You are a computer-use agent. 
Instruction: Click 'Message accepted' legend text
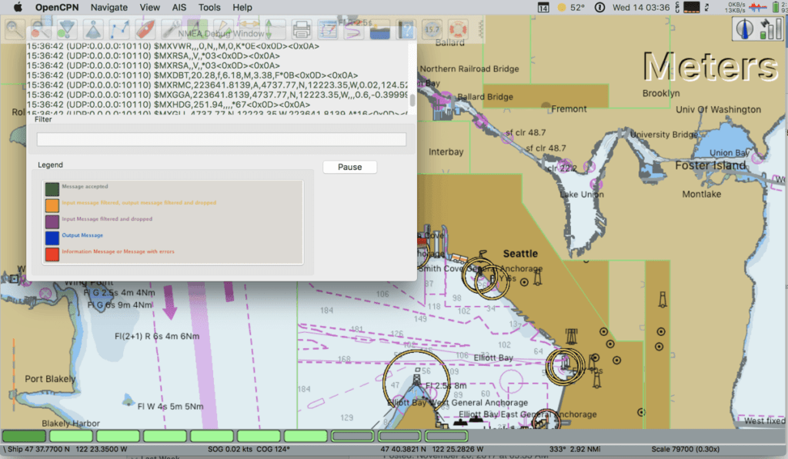[85, 186]
